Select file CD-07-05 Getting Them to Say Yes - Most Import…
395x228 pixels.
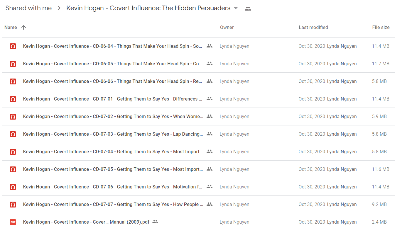click(113, 169)
